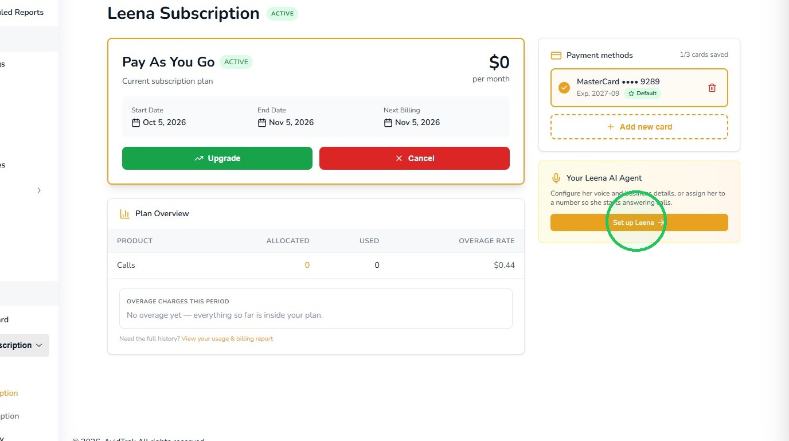Delete the MasterCard ending 9289
Viewport: 789px width, 441px height.
click(x=712, y=88)
